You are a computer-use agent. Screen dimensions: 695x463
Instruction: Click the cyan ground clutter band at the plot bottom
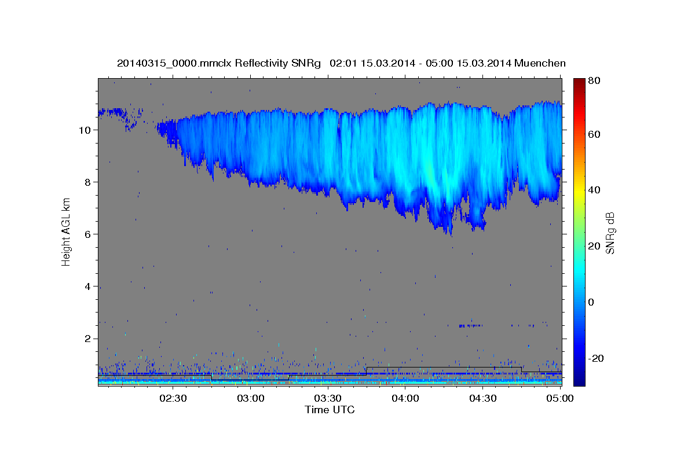point(330,382)
